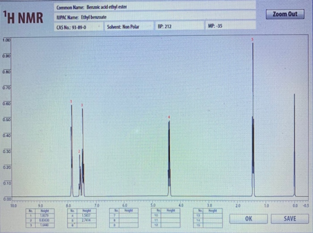Click red peak label 4 near 4.4 ppm
313x233 pixels.
pos(169,117)
